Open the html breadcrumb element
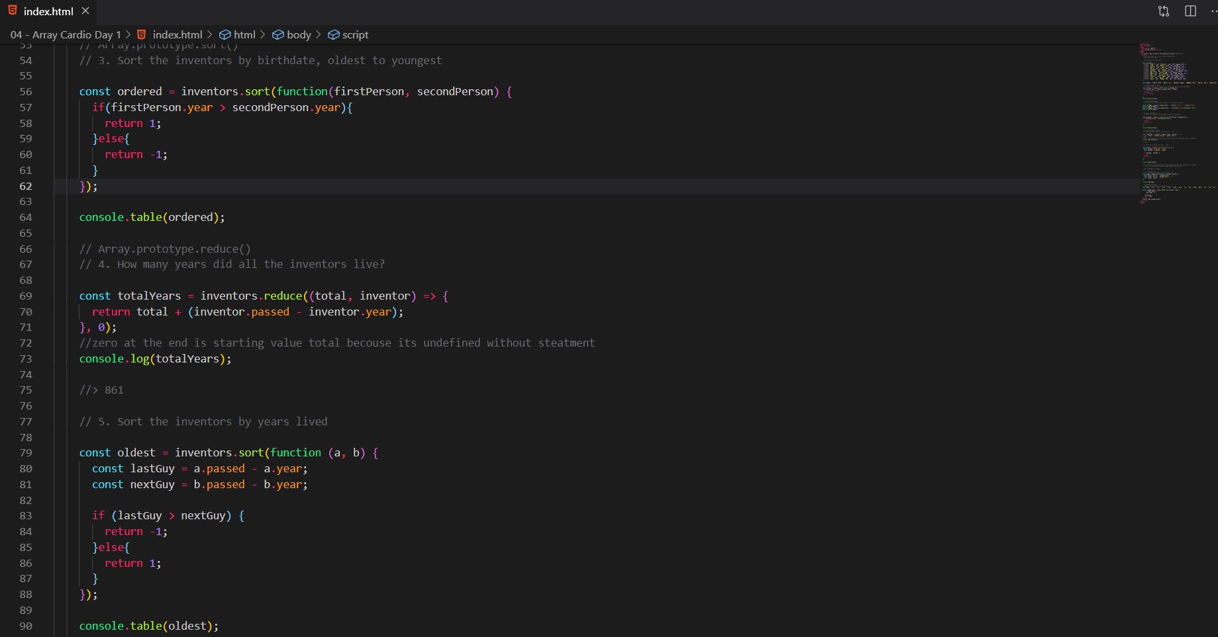This screenshot has height=637, width=1218. click(x=244, y=34)
